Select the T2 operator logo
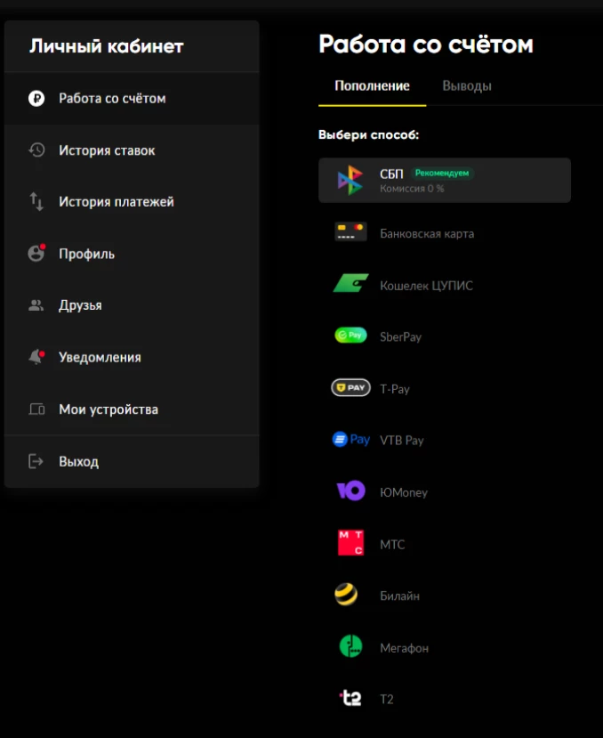The width and height of the screenshot is (603, 738). 350,699
